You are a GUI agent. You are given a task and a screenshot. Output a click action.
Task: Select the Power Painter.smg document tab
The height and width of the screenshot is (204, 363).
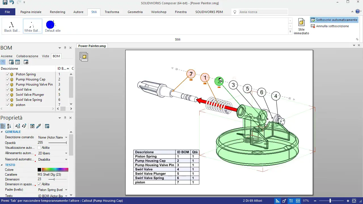click(x=92, y=46)
